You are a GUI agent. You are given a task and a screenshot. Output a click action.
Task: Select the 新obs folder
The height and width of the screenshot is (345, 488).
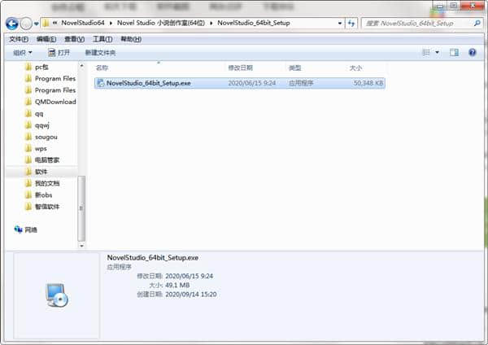click(x=43, y=195)
